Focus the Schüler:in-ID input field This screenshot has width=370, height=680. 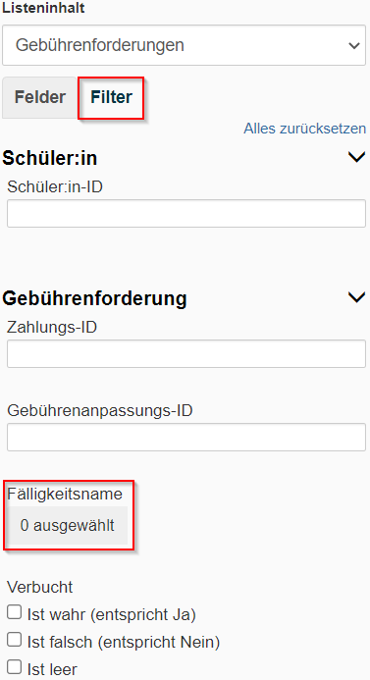(186, 213)
